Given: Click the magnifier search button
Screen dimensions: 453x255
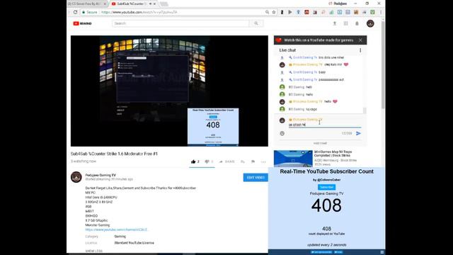Looking at the screenshot, I should point(256,23).
